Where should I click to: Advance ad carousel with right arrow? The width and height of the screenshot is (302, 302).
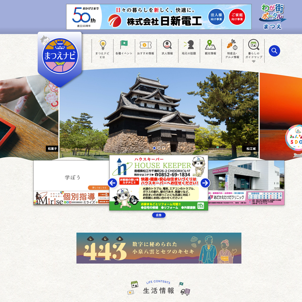pyautogui.click(x=205, y=183)
